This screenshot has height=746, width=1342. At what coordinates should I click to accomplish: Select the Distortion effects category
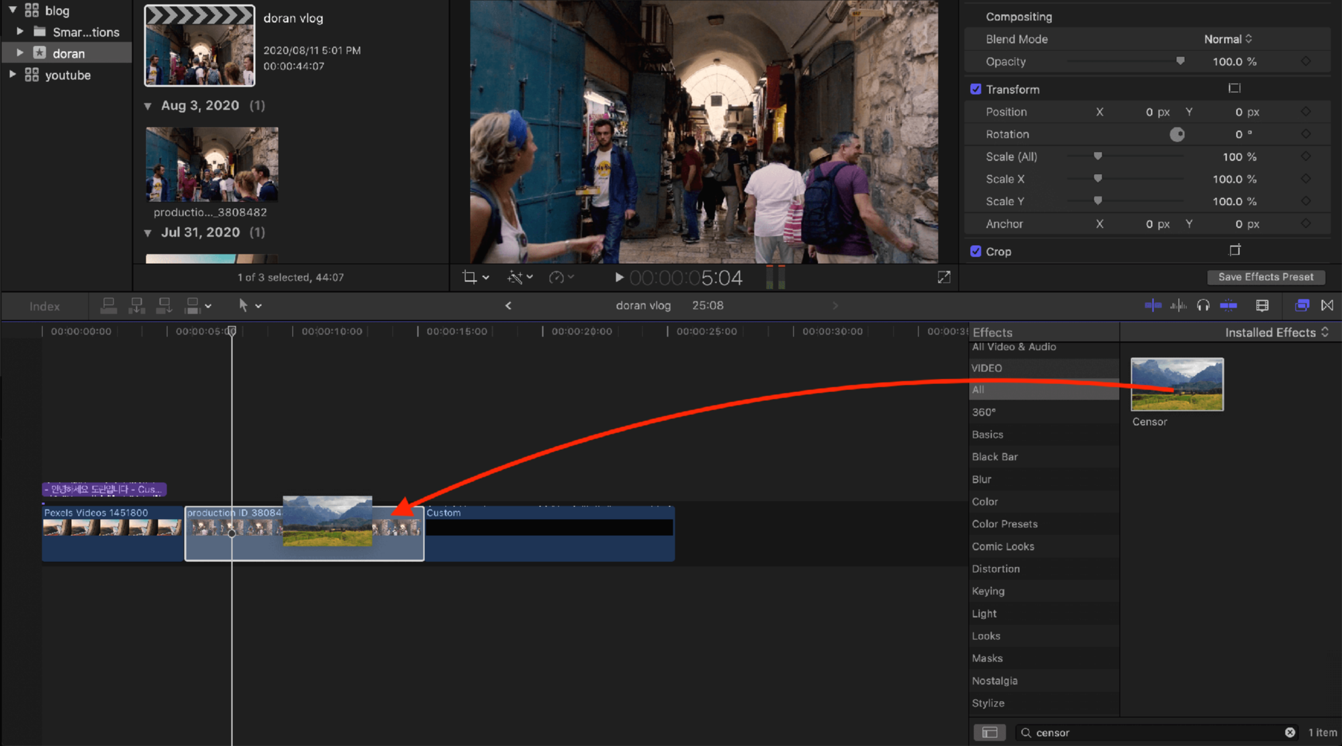[996, 569]
